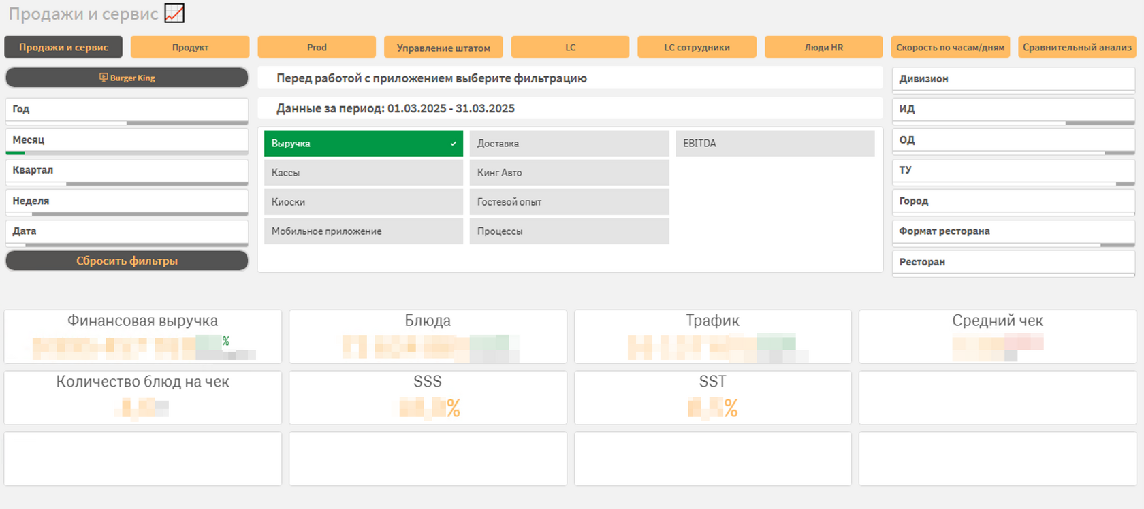Click the Трафик KPI card

point(713,337)
